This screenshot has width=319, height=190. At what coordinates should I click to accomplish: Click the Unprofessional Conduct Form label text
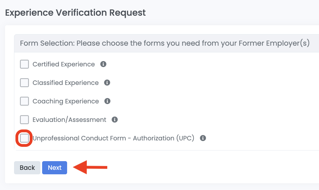[x=113, y=138]
